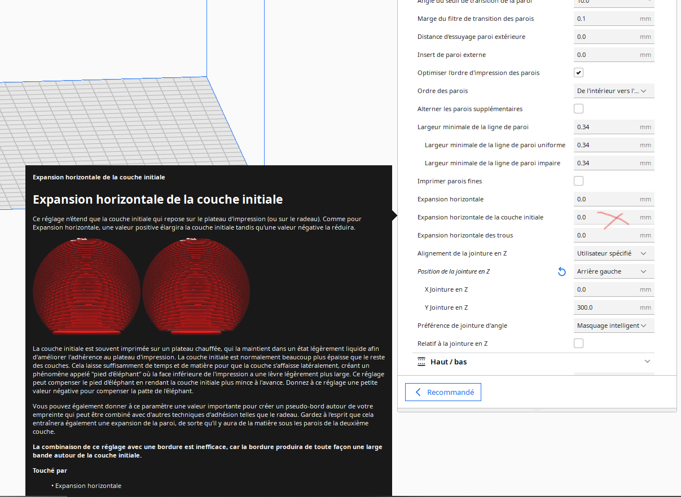
Task: Toggle Optimiser l'ordre d'impression des parois
Action: coord(578,73)
